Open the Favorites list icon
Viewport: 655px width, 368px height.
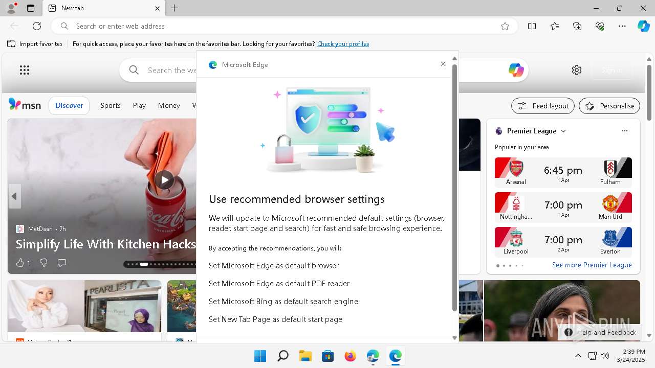(555, 26)
